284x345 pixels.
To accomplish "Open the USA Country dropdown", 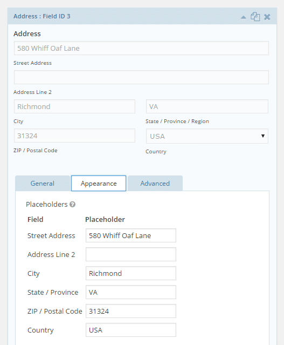I will pyautogui.click(x=207, y=136).
